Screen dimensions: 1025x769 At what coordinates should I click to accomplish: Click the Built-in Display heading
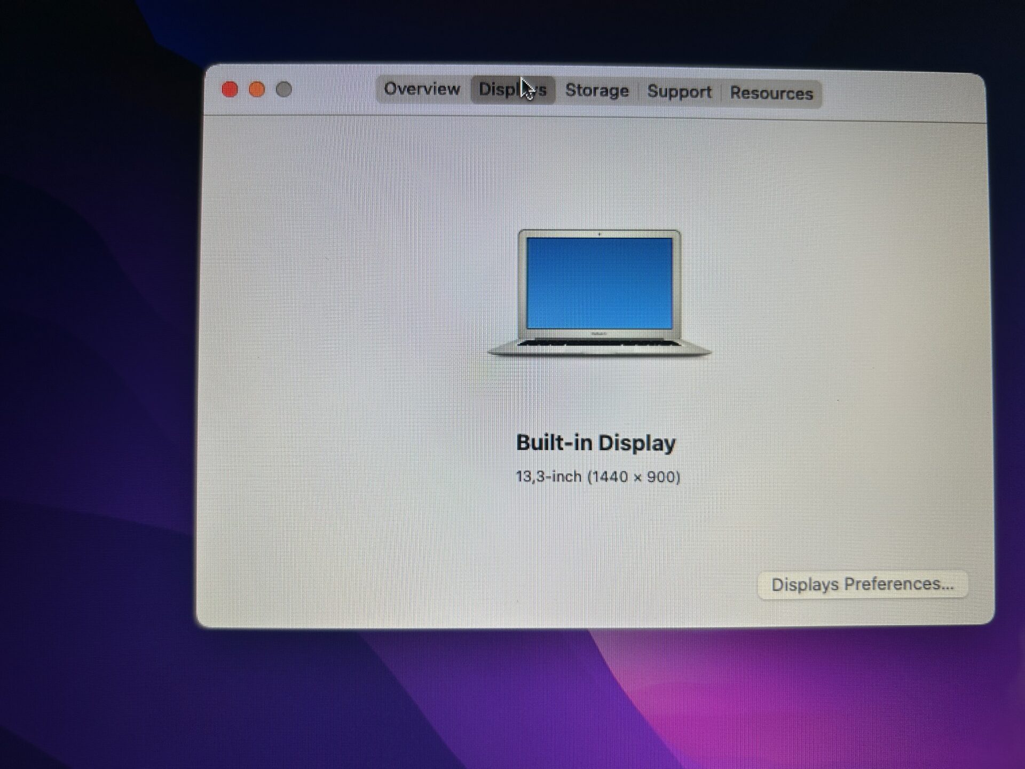[596, 443]
